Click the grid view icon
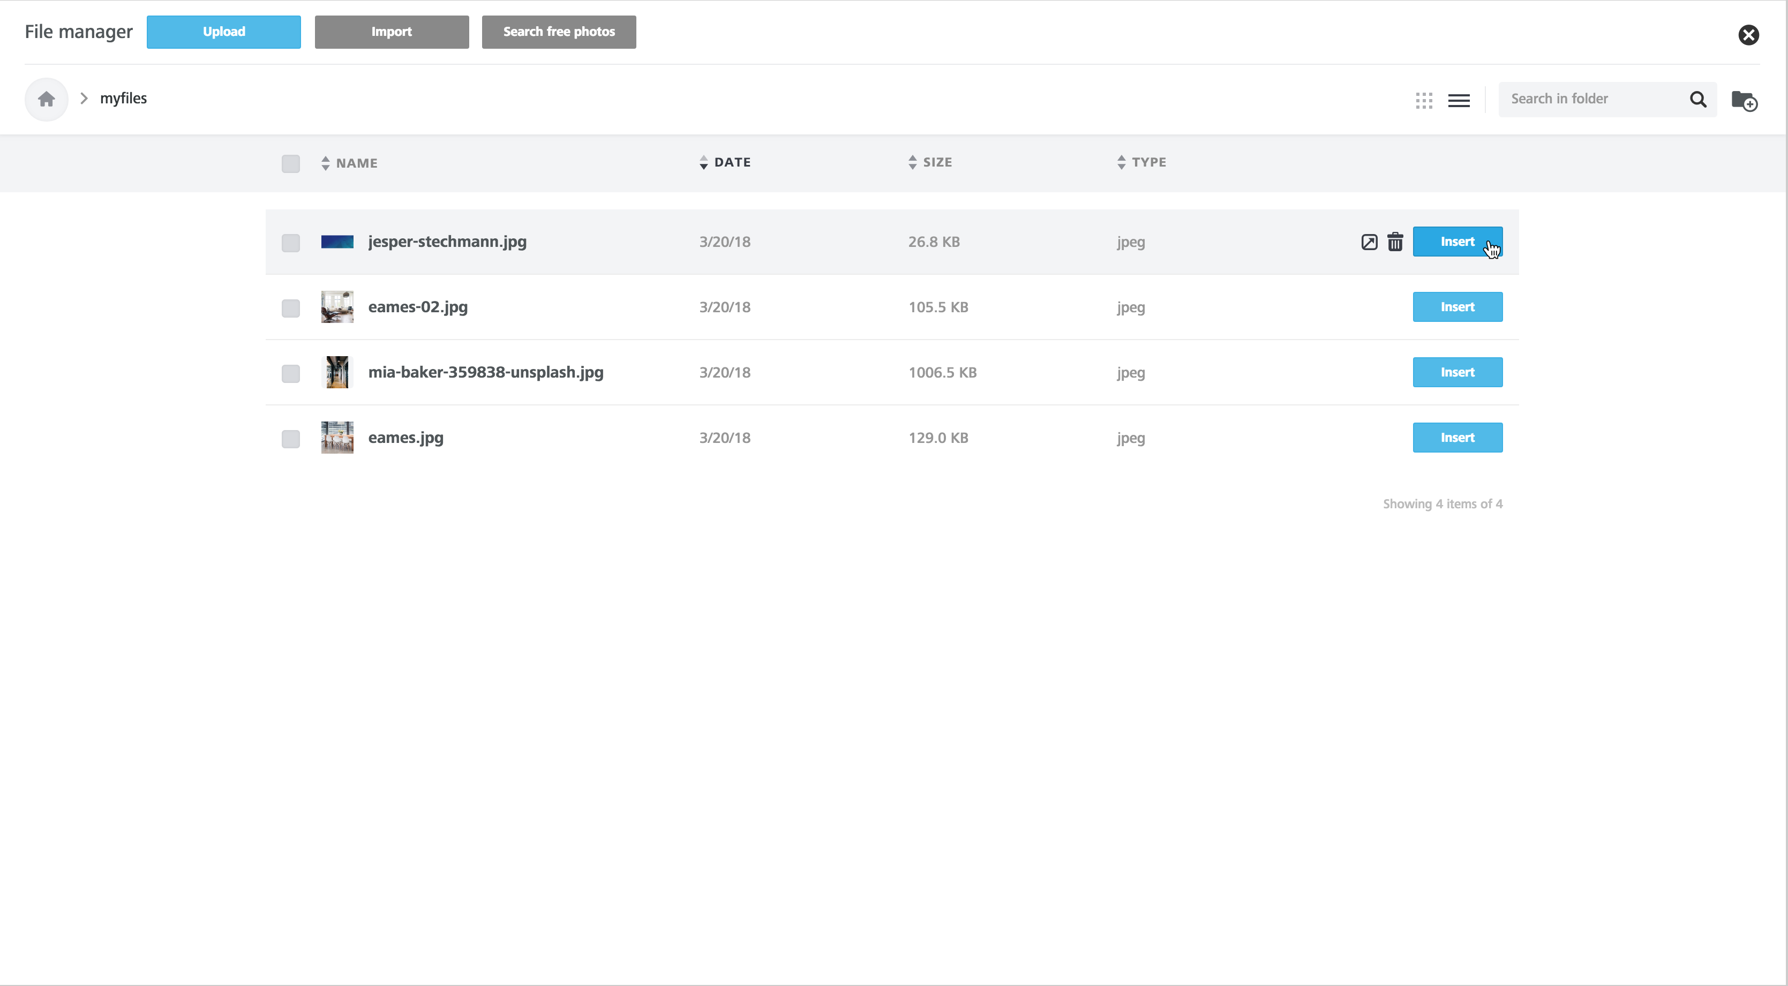 click(x=1424, y=99)
